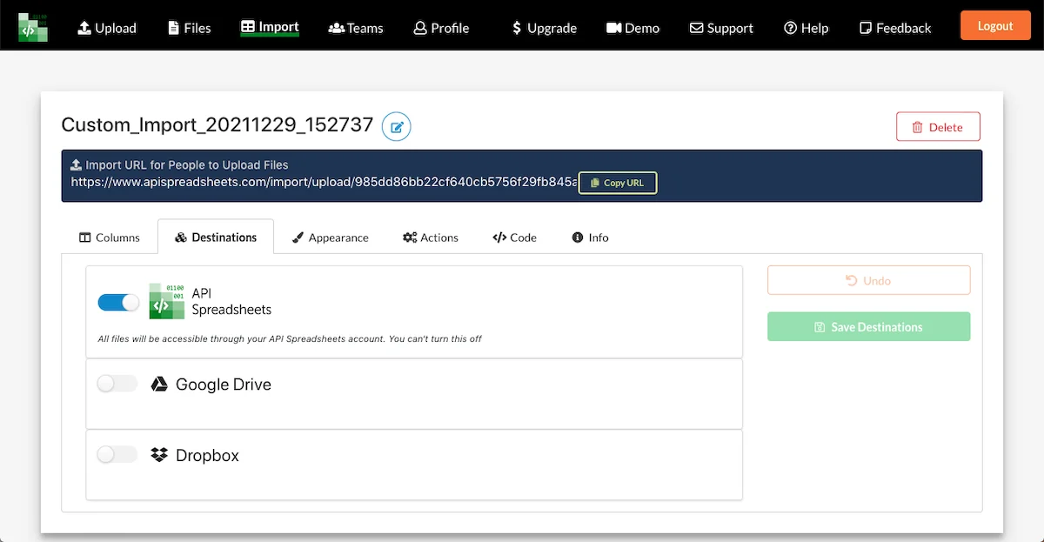Viewport: 1044px width, 542px height.
Task: Switch to the Columns tab
Action: tap(110, 238)
